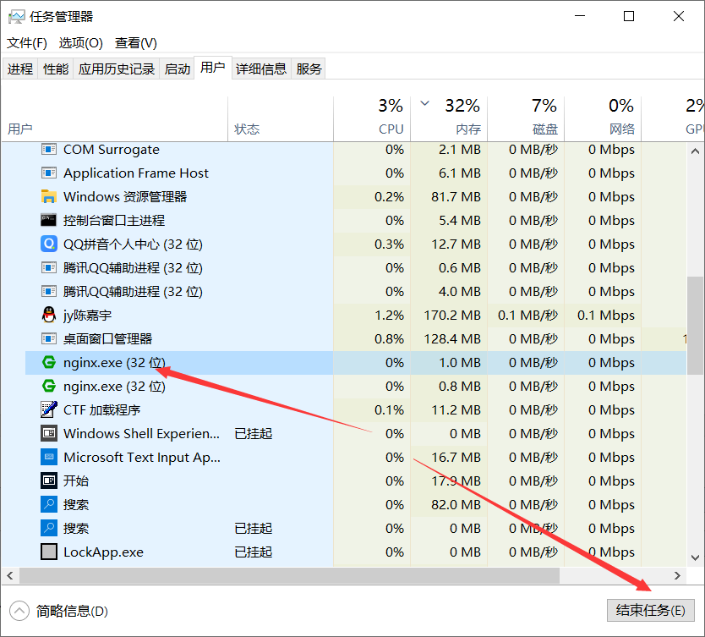Select the Application Frame Host name

pos(136,173)
